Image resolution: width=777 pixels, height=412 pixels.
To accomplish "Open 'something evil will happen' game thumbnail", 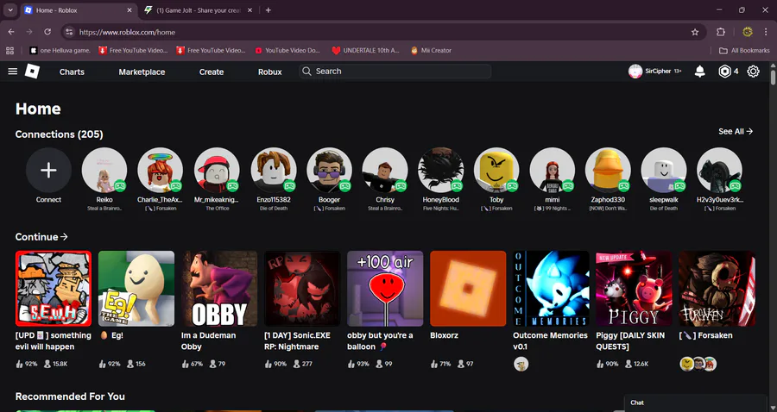I will coord(54,289).
